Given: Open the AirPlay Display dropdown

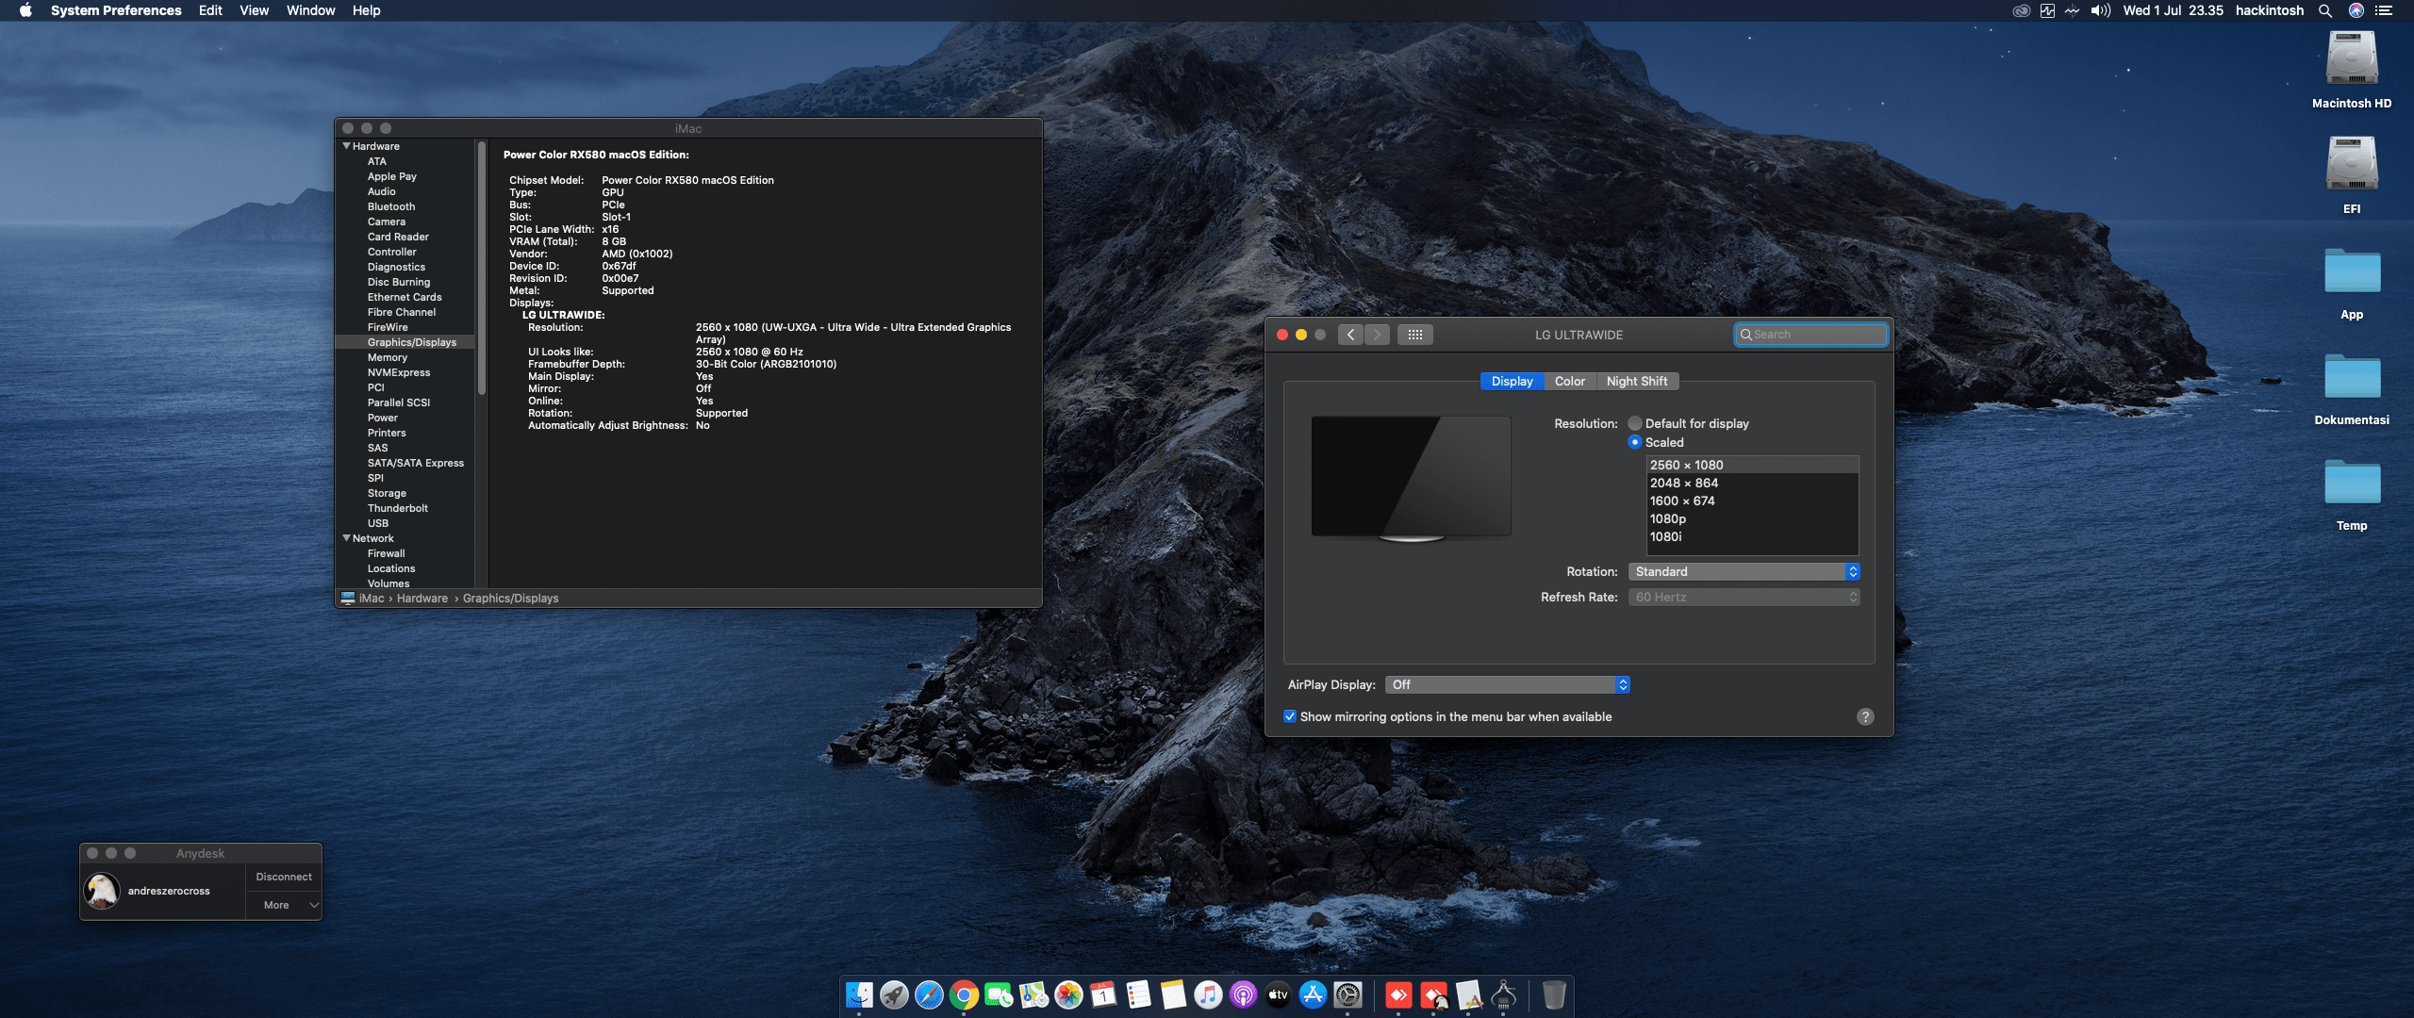Looking at the screenshot, I should pyautogui.click(x=1506, y=684).
